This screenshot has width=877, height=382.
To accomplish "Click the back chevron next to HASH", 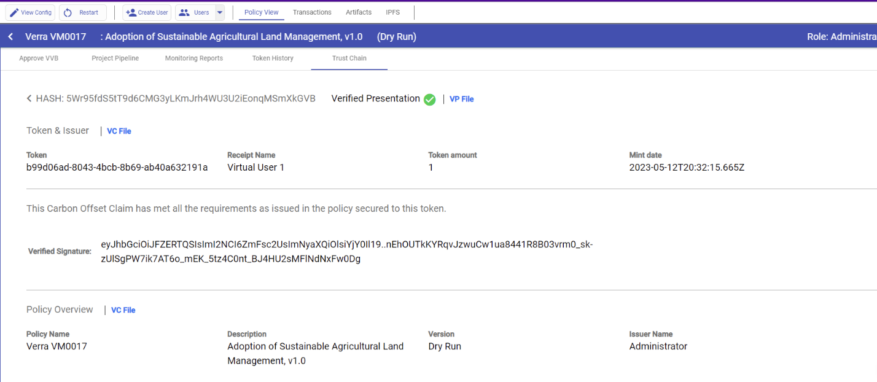I will [29, 98].
